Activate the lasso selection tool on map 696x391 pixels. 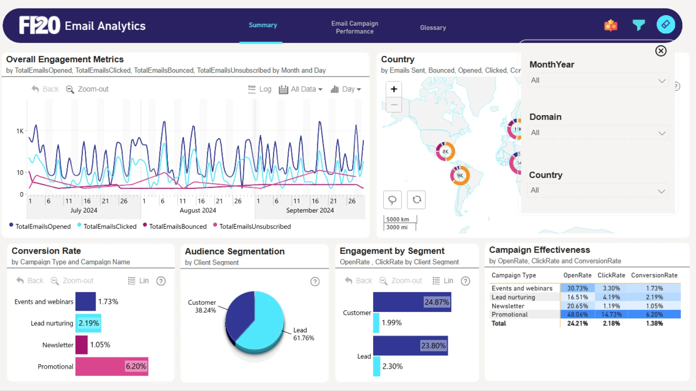coord(392,199)
